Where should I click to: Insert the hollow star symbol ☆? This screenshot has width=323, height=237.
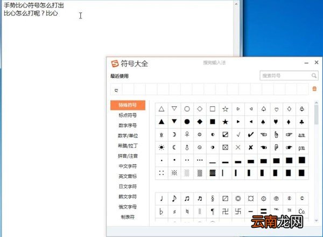tap(226, 109)
